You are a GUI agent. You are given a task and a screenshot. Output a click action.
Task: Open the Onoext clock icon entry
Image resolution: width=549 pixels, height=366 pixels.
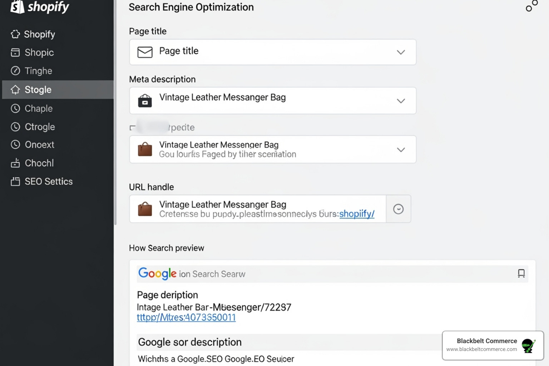15,144
